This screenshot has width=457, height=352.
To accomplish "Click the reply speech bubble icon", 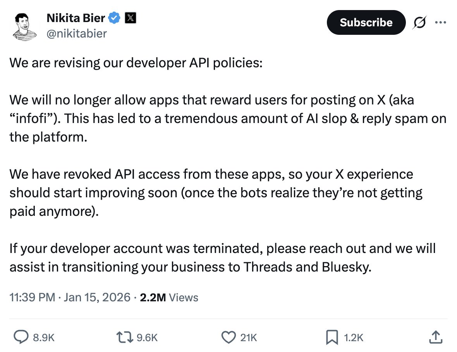I will (20, 337).
